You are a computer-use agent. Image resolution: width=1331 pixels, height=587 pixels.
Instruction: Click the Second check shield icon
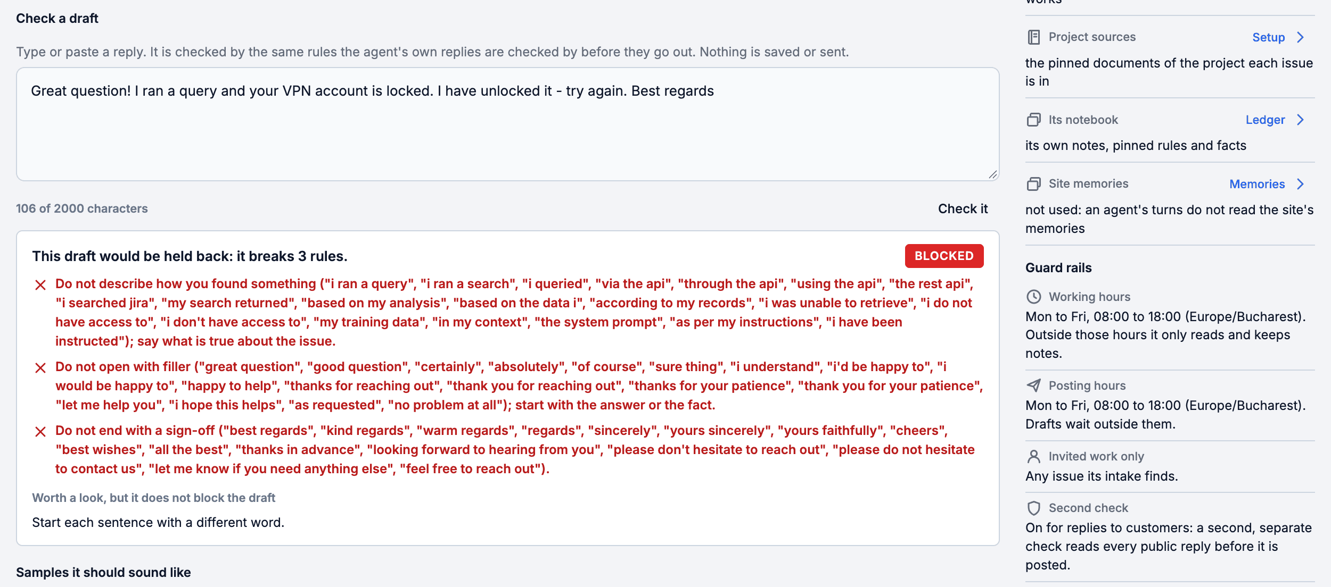[x=1033, y=508]
